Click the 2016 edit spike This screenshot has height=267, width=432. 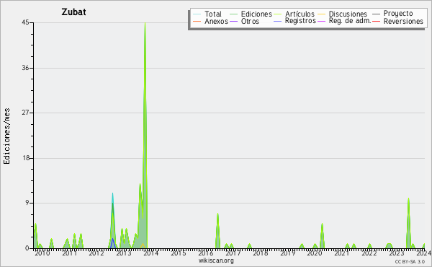(x=217, y=230)
